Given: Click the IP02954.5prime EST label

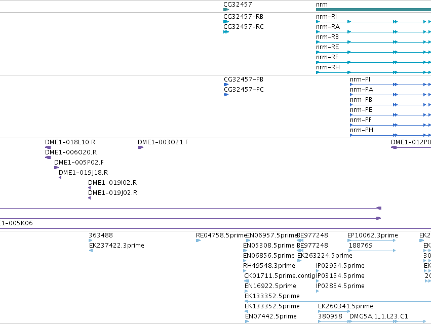Looking at the screenshot, I should [340, 266].
